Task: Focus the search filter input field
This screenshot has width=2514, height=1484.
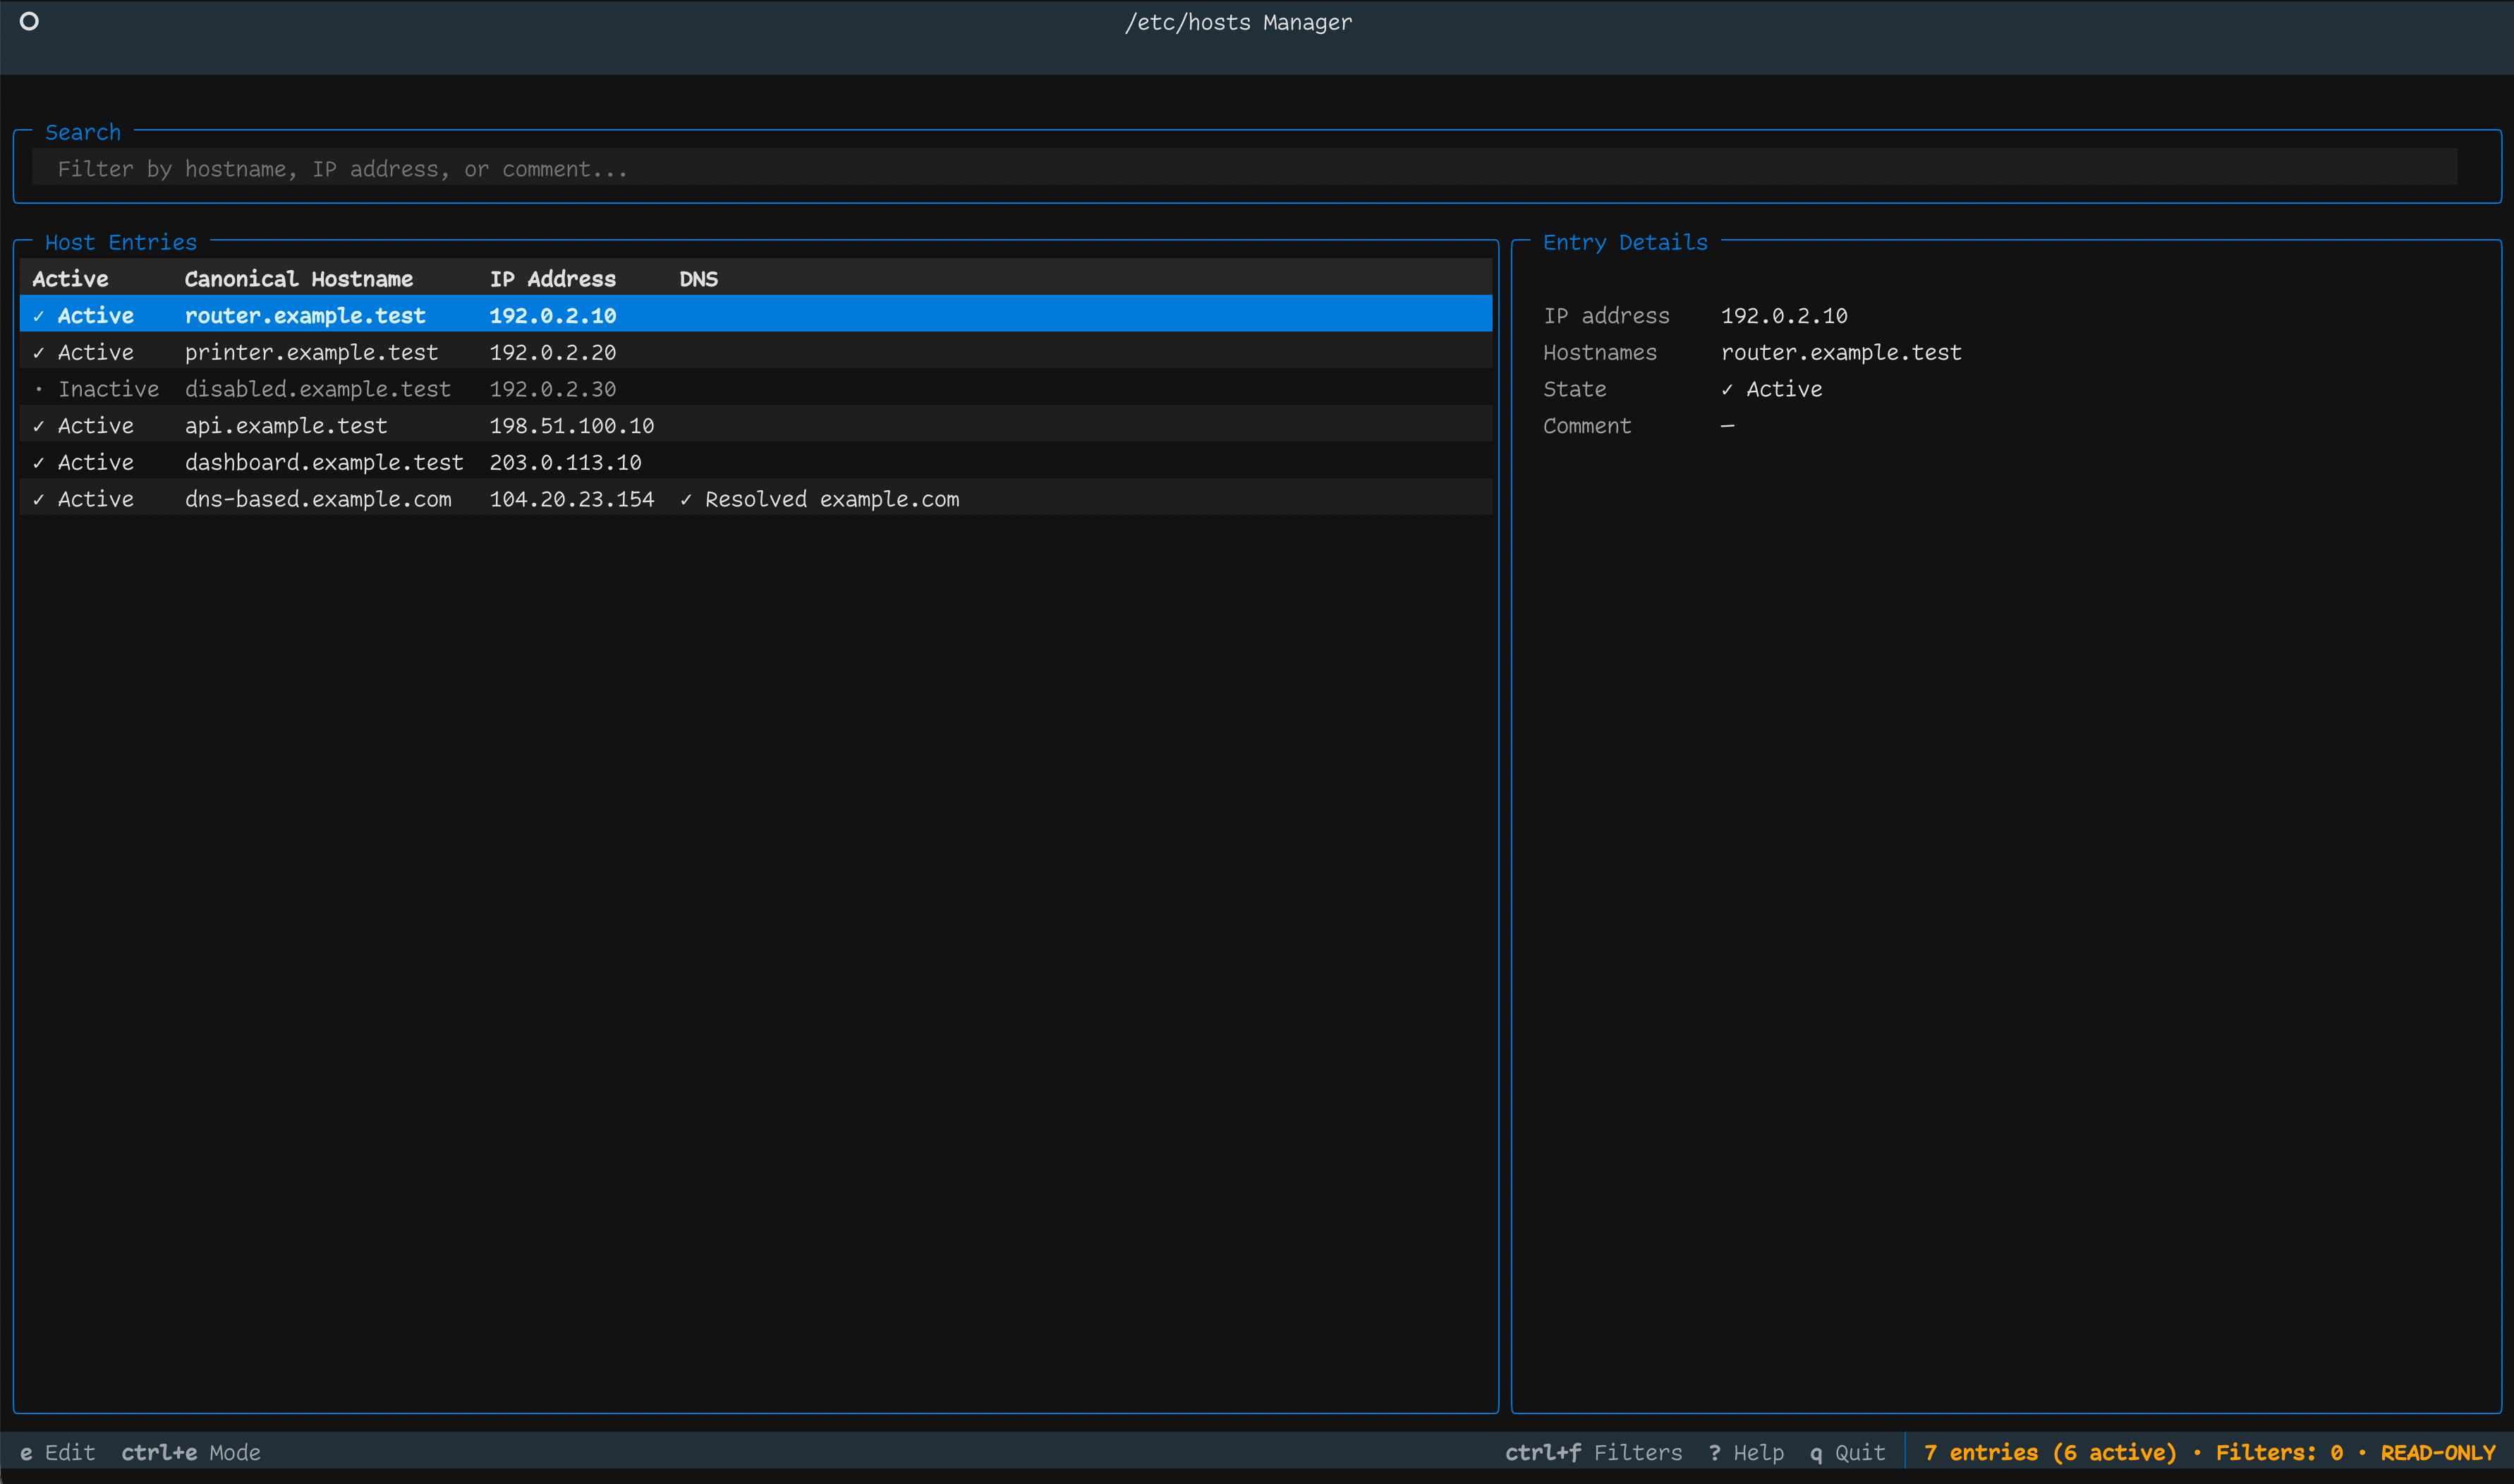Action: pos(1244,168)
